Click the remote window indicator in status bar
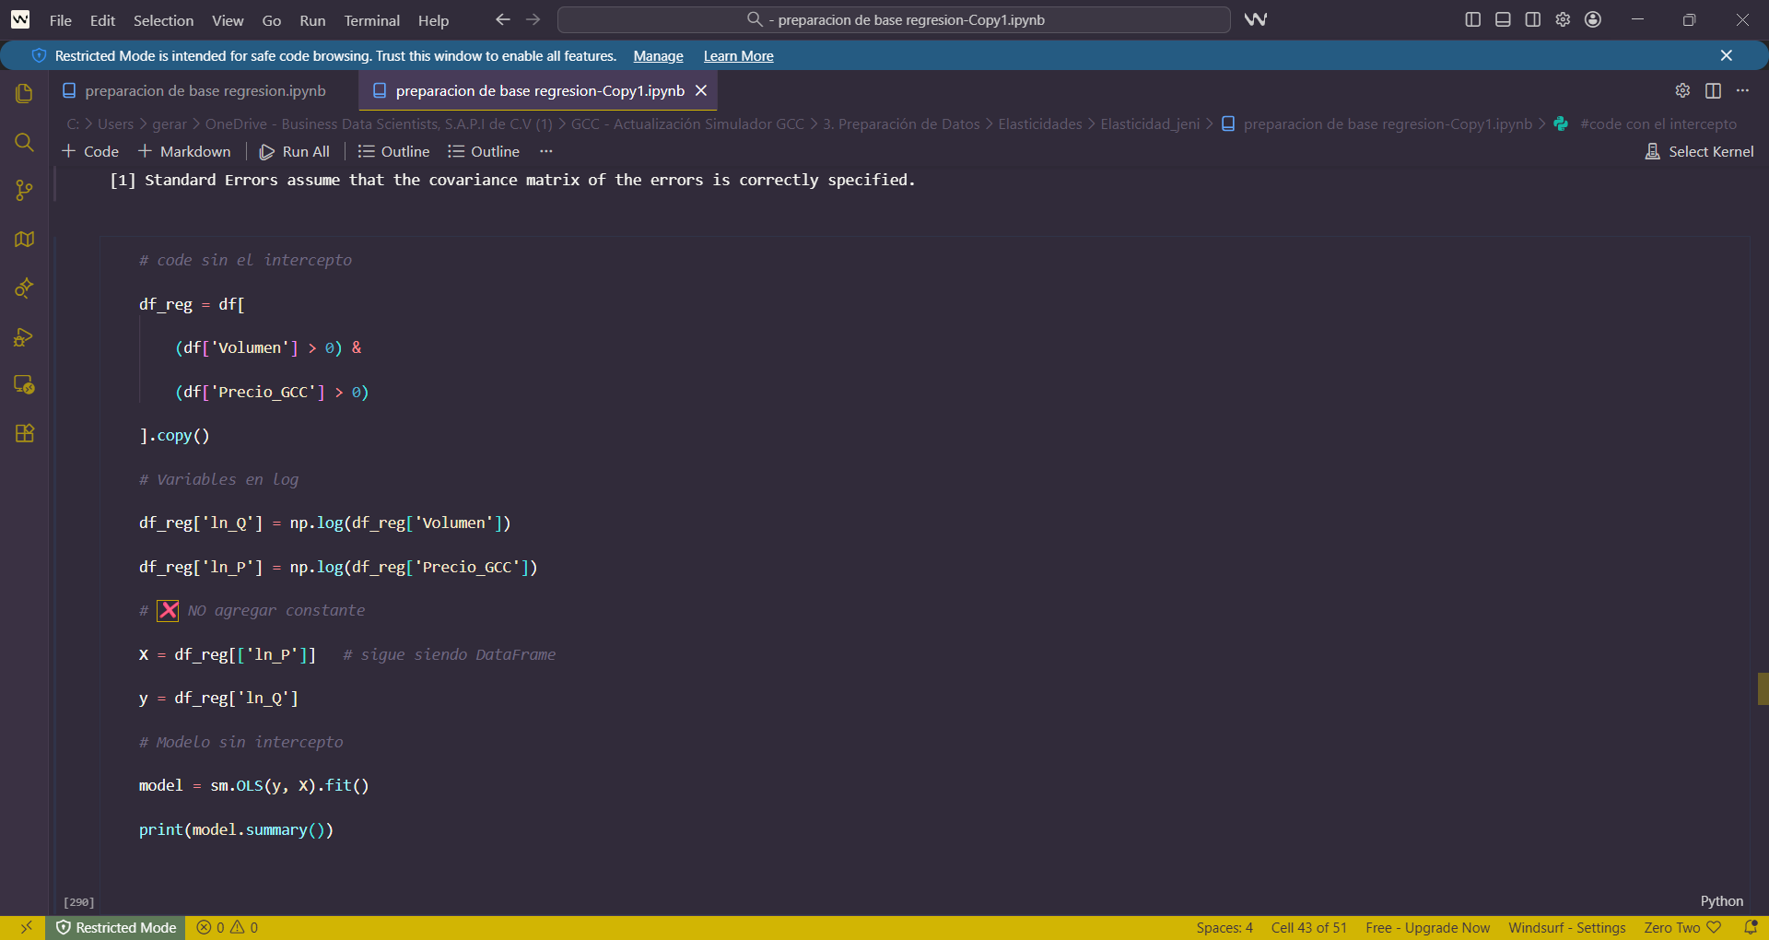Screen dimensions: 1769x940 click(26, 927)
